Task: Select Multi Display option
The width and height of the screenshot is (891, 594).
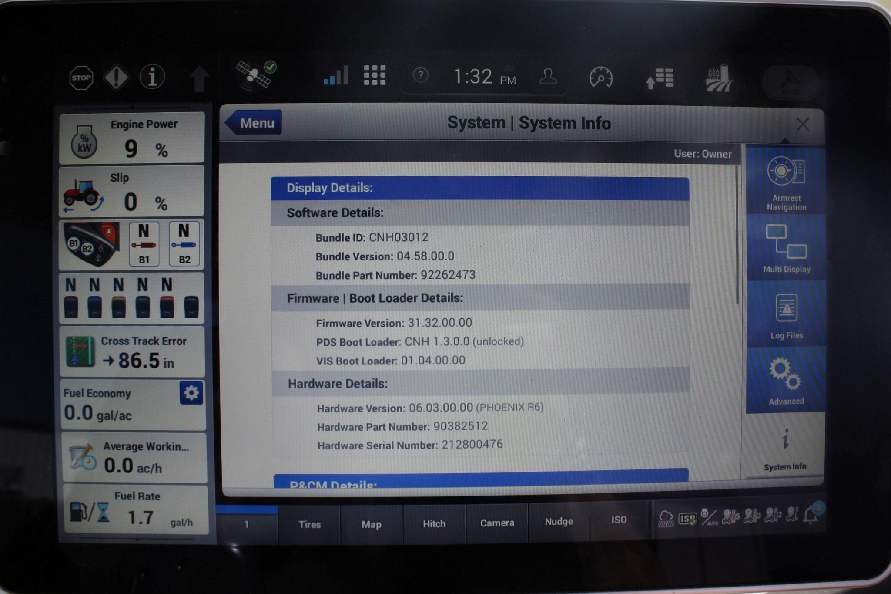Action: point(786,248)
